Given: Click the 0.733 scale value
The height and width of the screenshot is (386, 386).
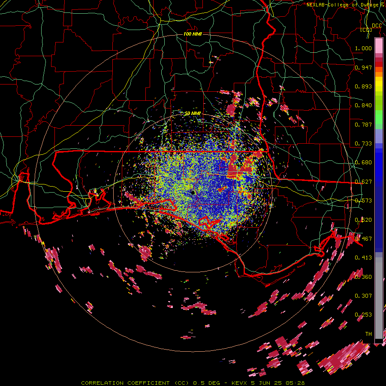Looking at the screenshot, I should click(x=363, y=144).
